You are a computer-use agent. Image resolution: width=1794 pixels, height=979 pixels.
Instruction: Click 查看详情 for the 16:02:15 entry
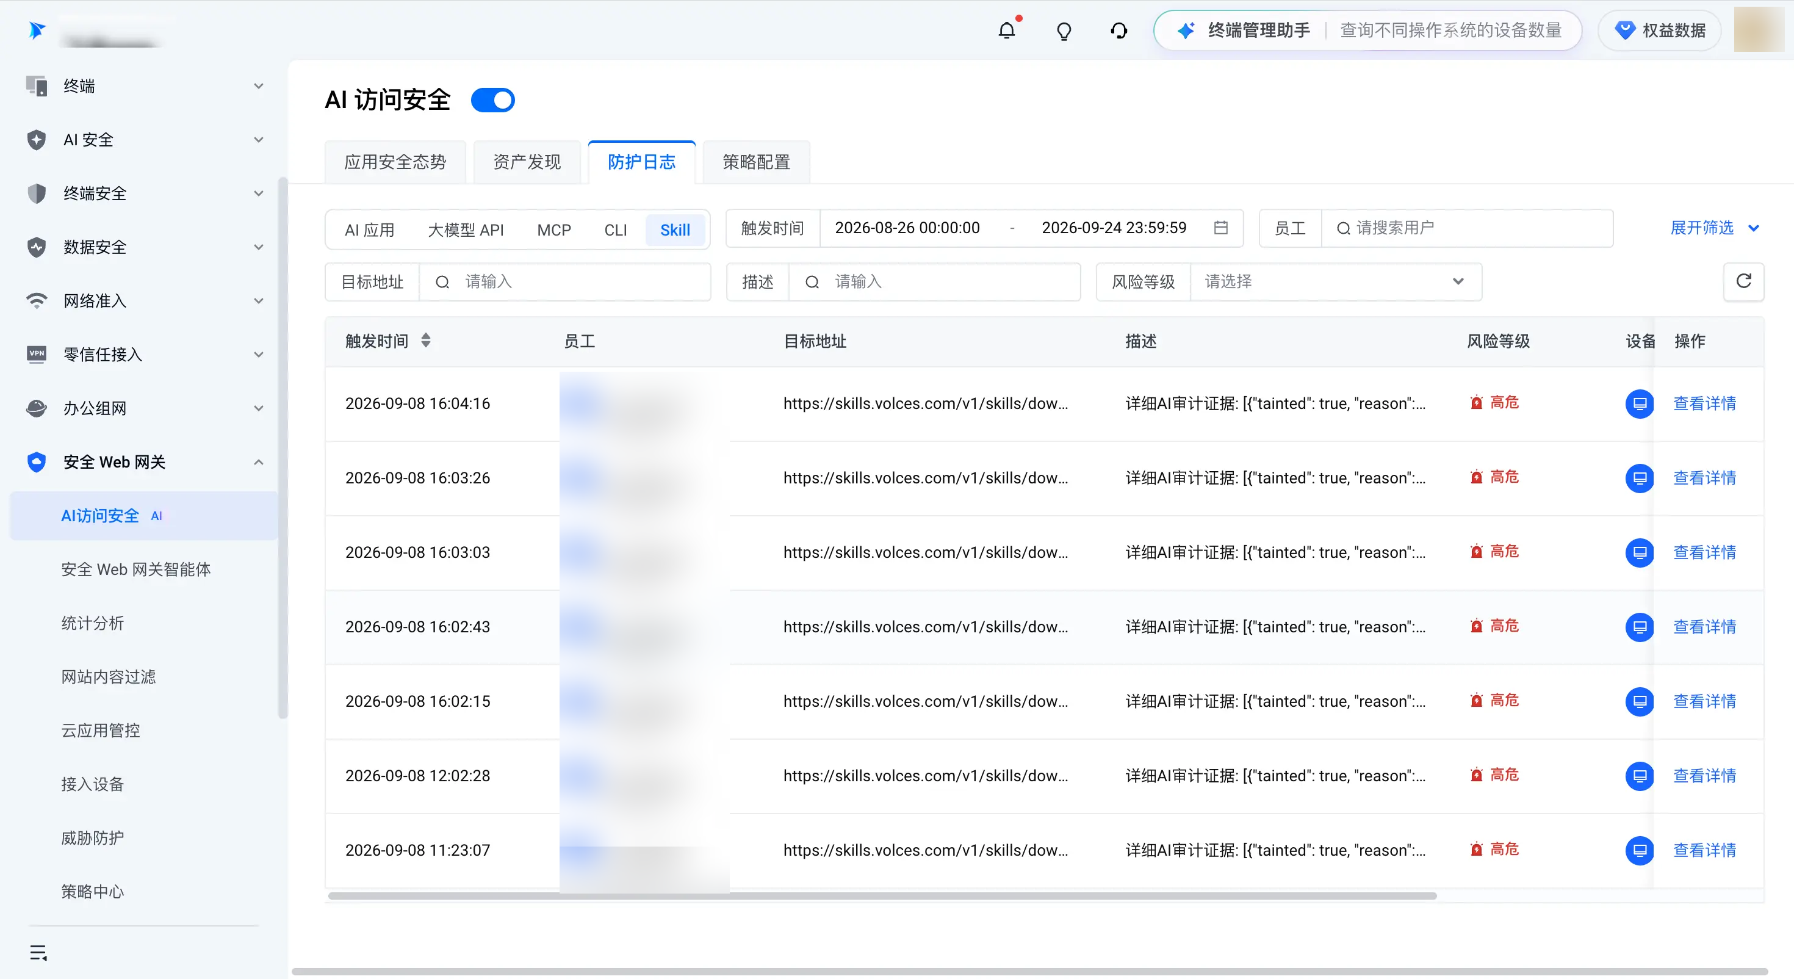pos(1705,702)
